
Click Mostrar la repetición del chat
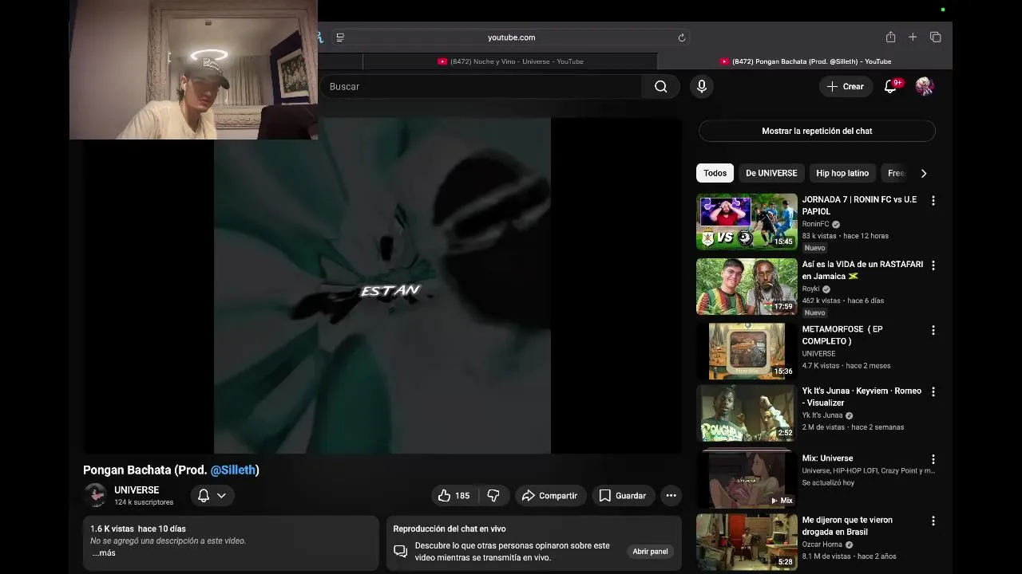817,131
